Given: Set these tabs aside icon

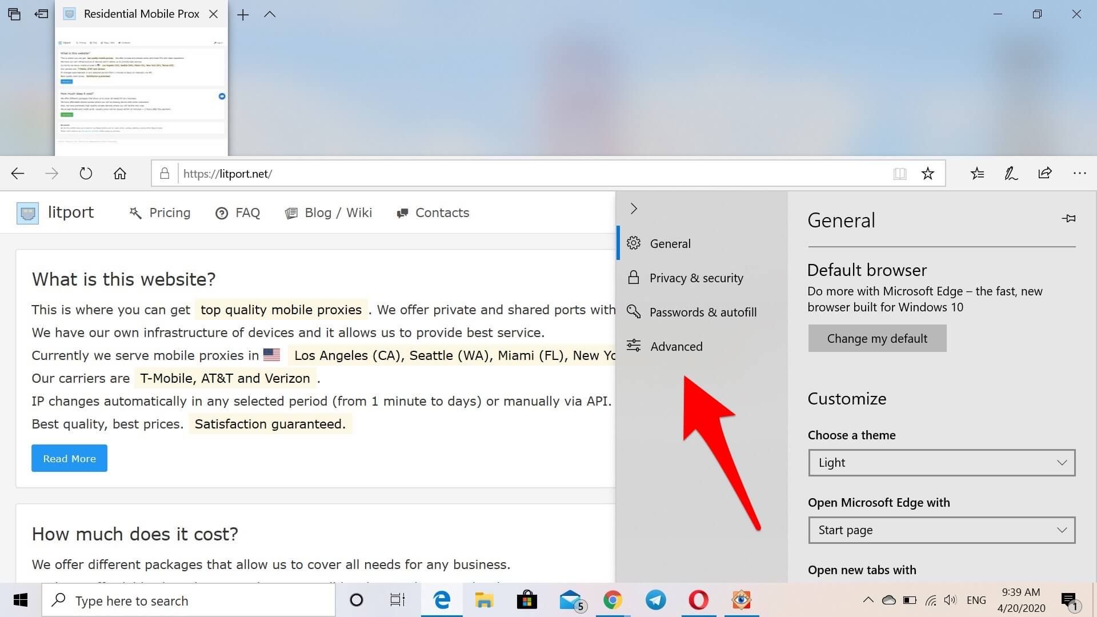Looking at the screenshot, I should point(41,14).
